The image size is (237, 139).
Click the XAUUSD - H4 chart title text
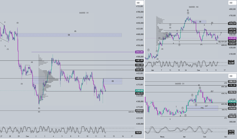pyautogui.click(x=194, y=7)
